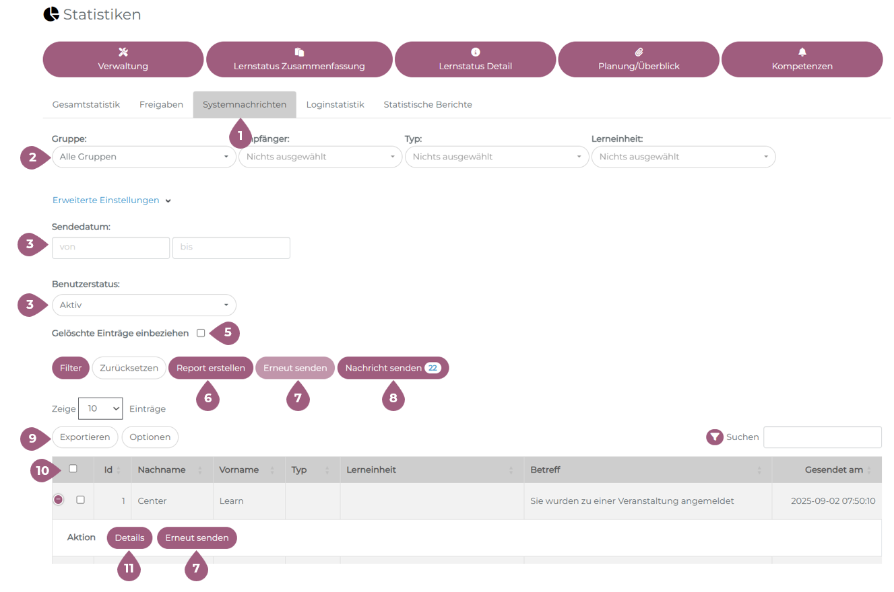Switch to the Loginstatistik tab
The width and height of the screenshot is (894, 592).
point(335,105)
